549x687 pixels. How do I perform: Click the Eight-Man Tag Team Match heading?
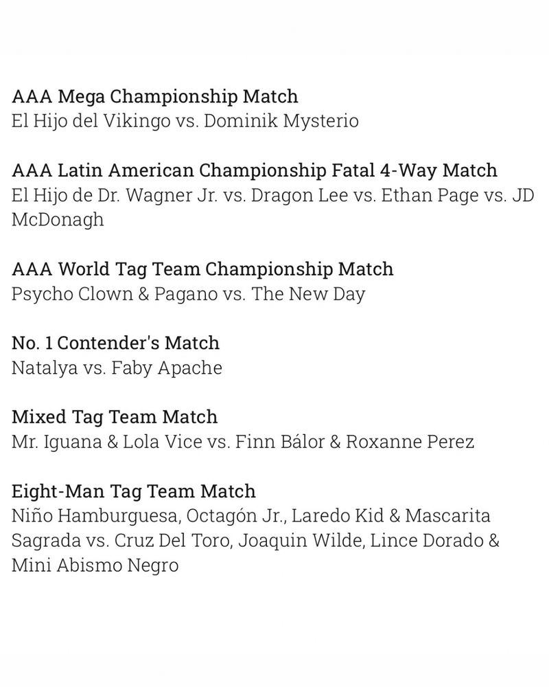[134, 491]
